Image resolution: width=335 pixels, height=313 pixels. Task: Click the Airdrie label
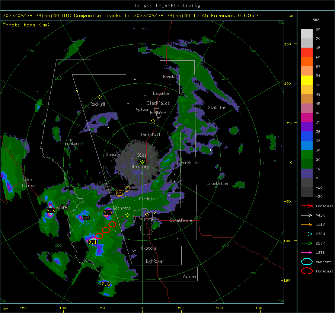[147, 199]
